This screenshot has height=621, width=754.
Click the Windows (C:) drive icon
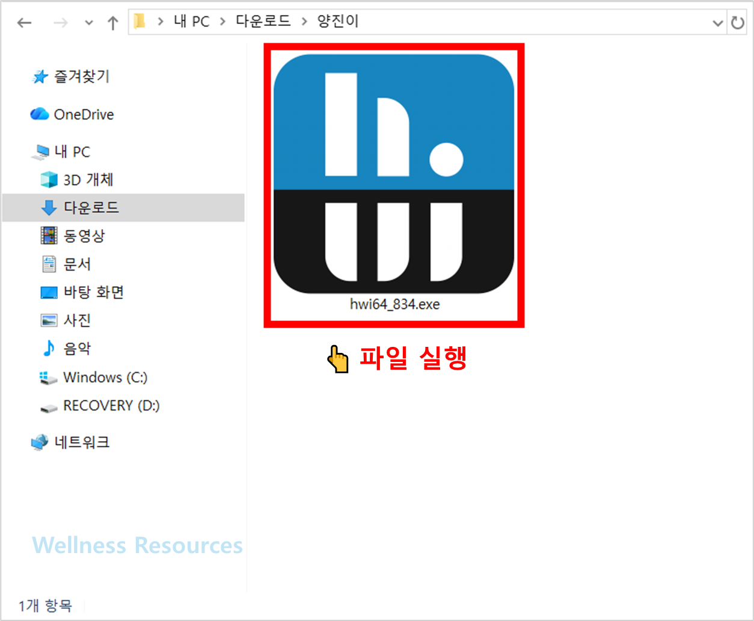click(x=48, y=378)
